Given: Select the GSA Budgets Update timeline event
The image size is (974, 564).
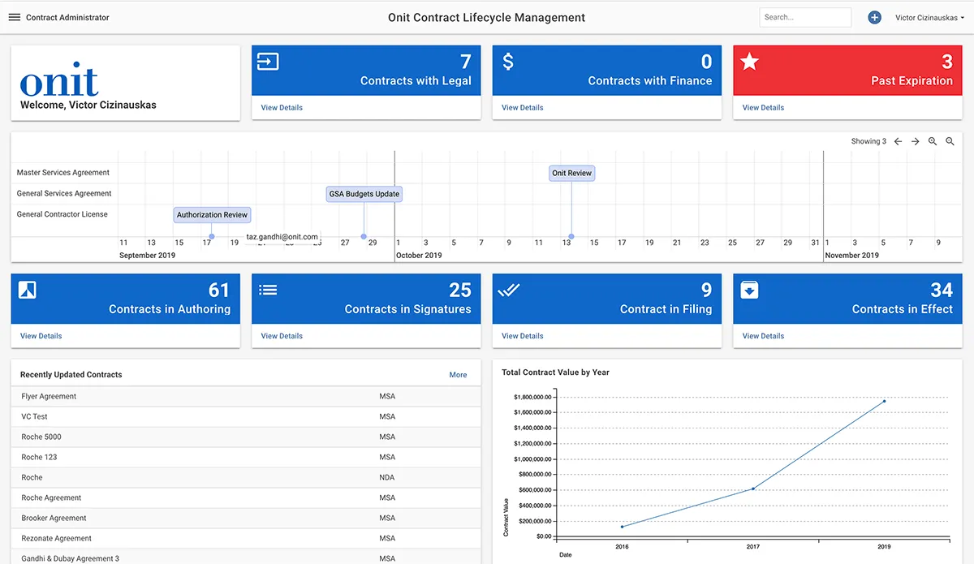Looking at the screenshot, I should [x=364, y=194].
